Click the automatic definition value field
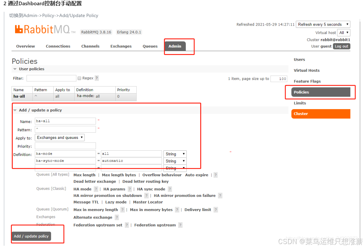This screenshot has width=364, height=248. click(x=131, y=161)
